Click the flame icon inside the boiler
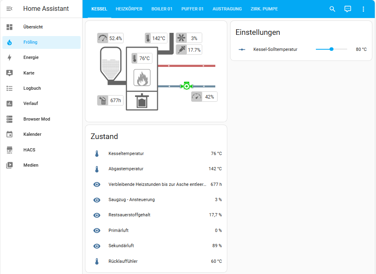376x274 pixels. click(142, 78)
